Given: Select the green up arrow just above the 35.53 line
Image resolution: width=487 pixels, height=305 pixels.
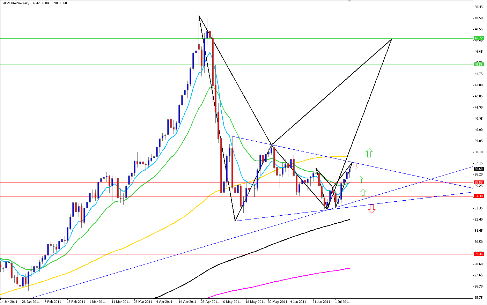Looking at the screenshot, I should (360, 179).
